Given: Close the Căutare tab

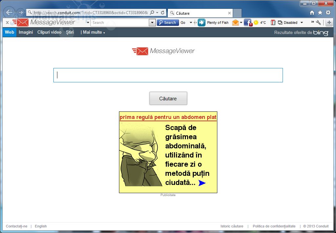Looking at the screenshot, I should pos(229,13).
